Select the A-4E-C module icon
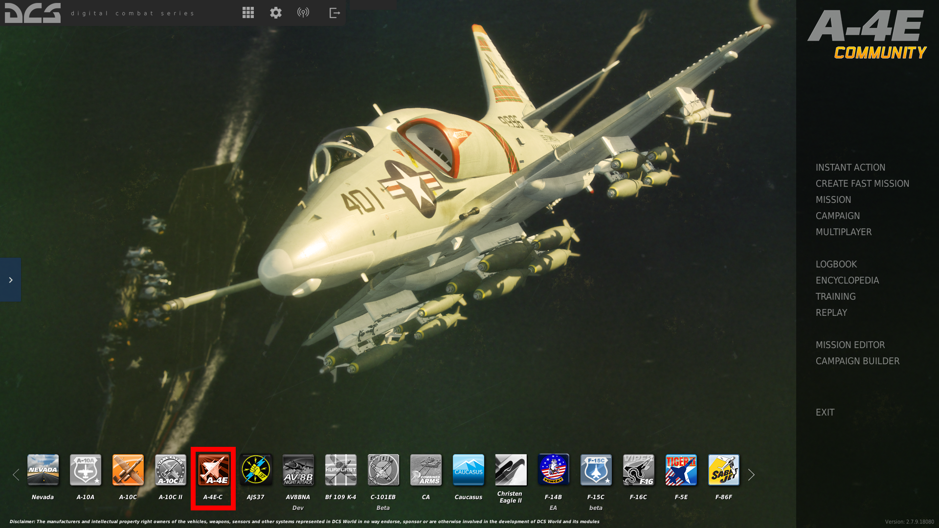 pyautogui.click(x=213, y=470)
